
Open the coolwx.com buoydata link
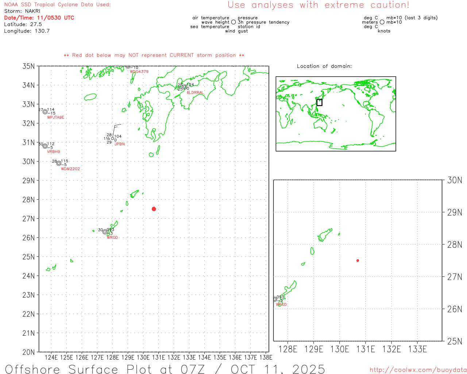[418, 370]
